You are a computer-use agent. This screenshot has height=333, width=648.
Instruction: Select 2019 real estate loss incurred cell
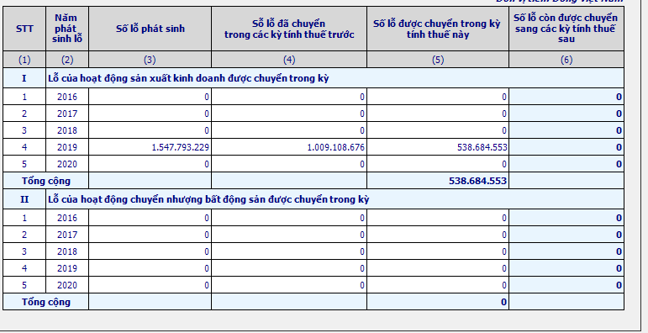pyautogui.click(x=150, y=268)
